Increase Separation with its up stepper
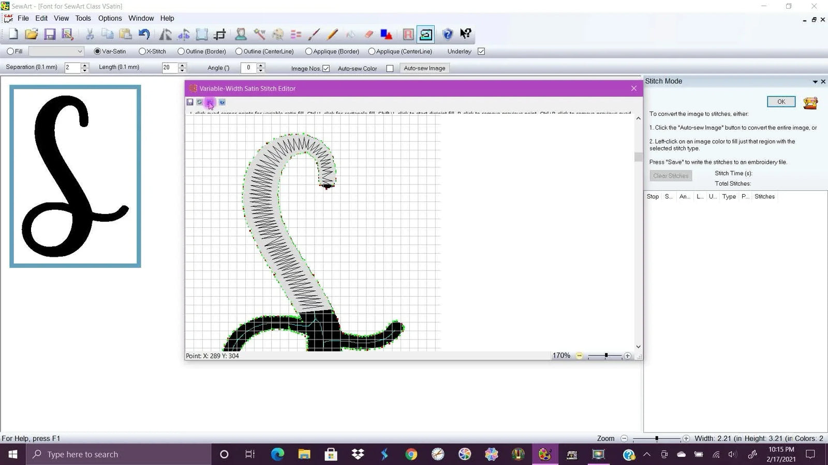 [84, 66]
